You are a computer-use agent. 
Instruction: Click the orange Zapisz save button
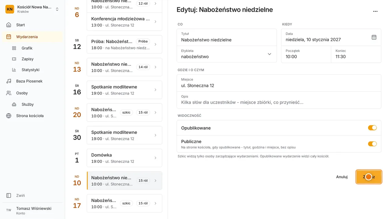click(x=369, y=177)
